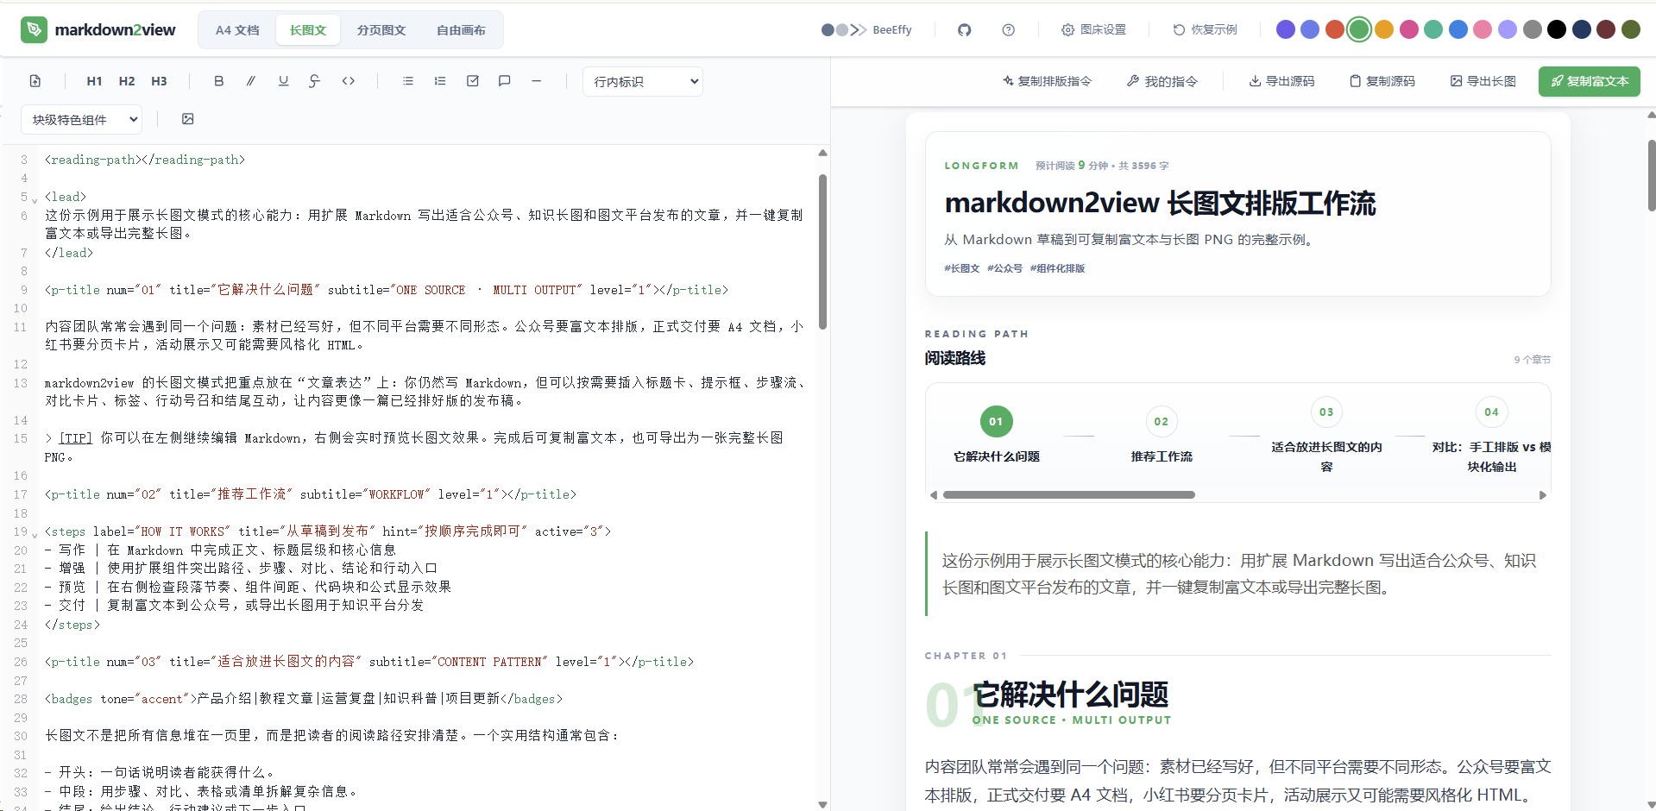
Task: Jump to chapter 01 它解决什么问题
Action: [997, 434]
